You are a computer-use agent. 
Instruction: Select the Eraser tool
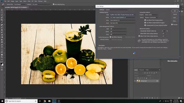(x=2, y=35)
